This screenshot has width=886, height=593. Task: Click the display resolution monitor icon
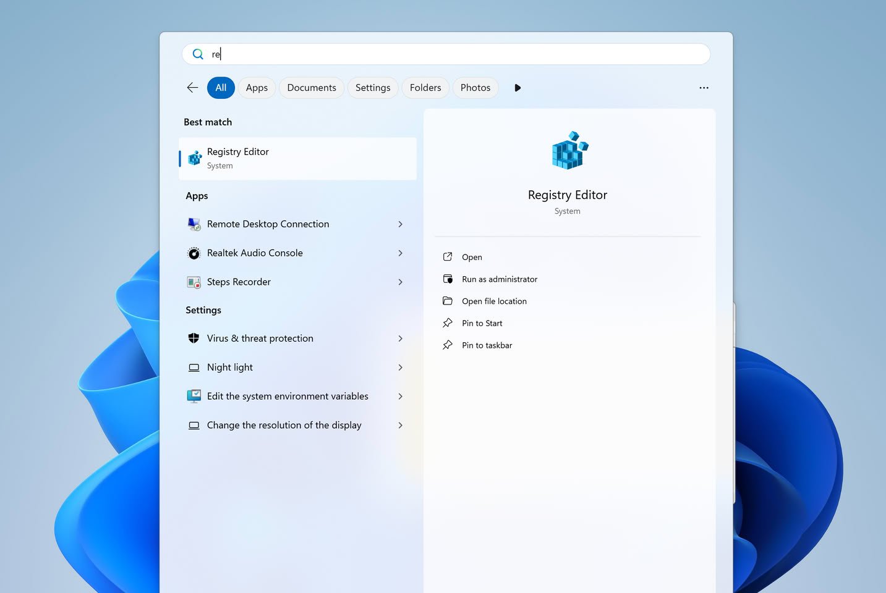194,426
